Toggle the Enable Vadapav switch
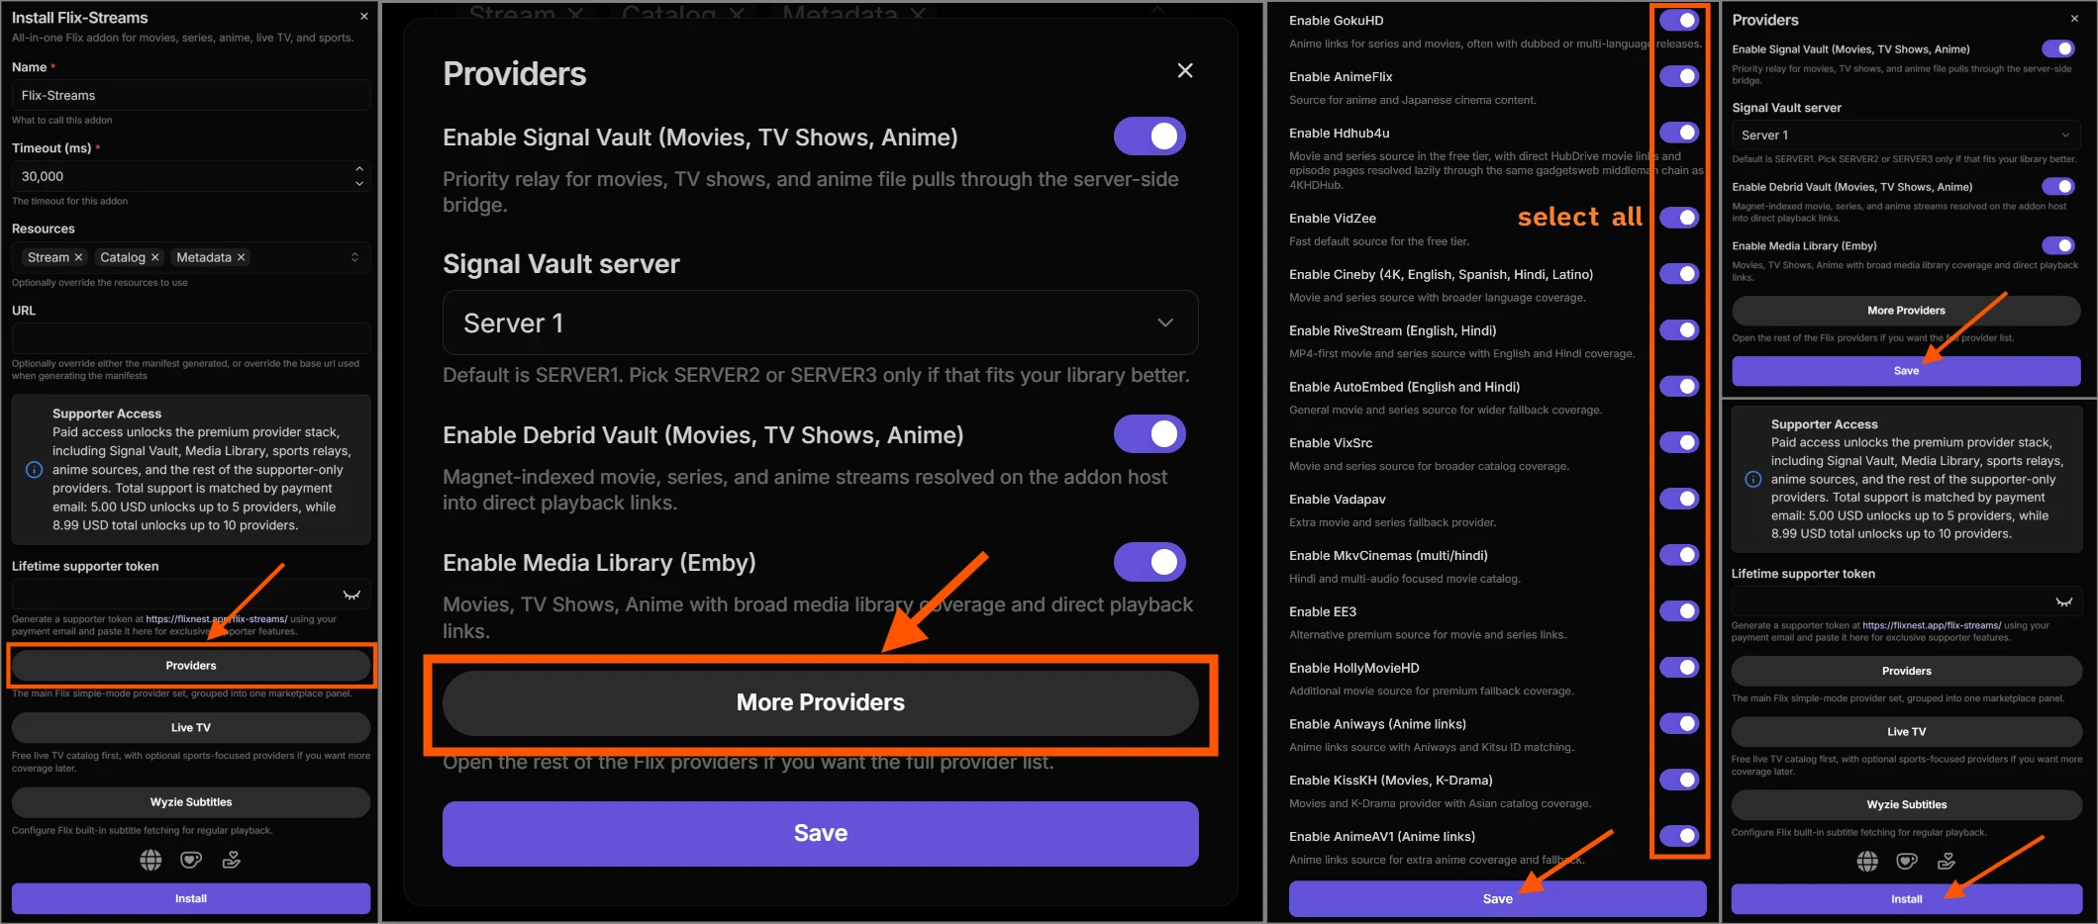This screenshot has height=924, width=2098. 1679,500
